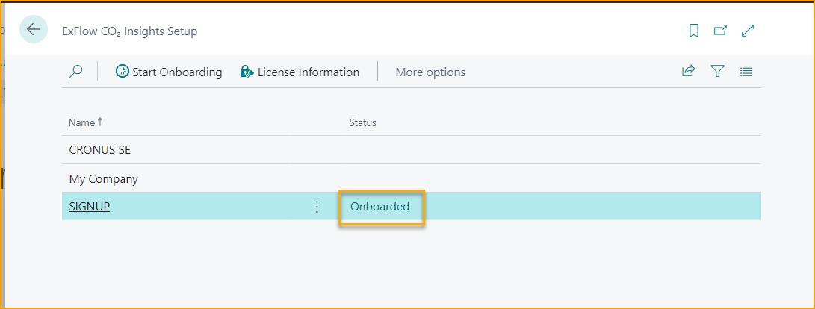Open License Information
Viewport: 815px width, 309px height.
coord(300,72)
